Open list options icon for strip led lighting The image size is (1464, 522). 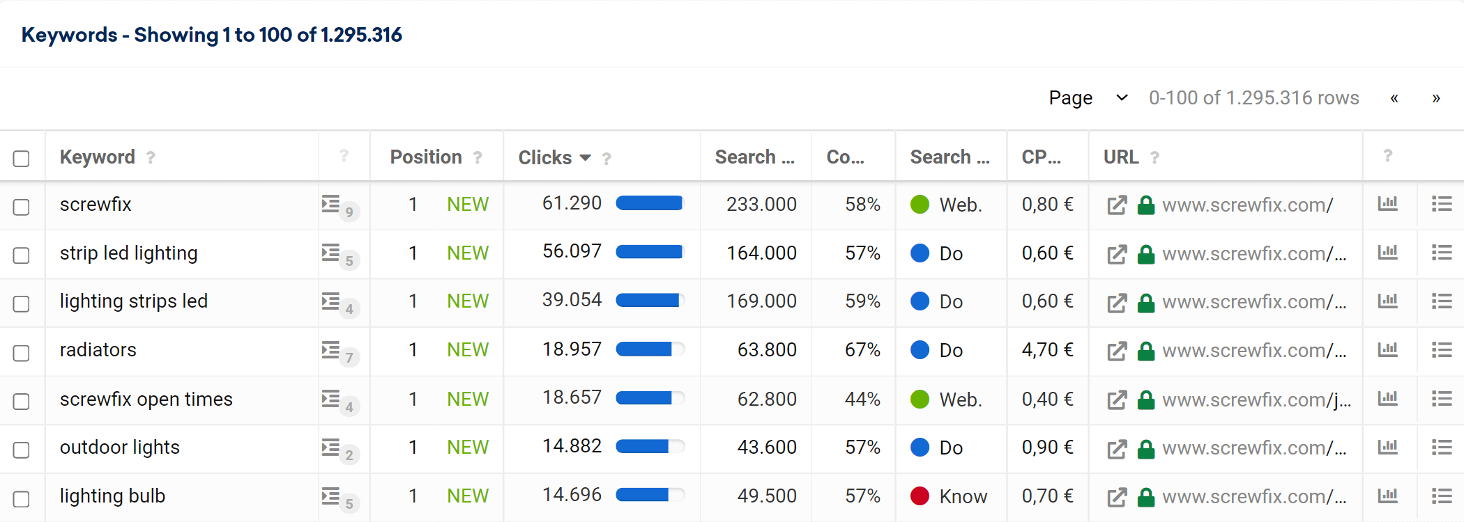coord(1442,252)
